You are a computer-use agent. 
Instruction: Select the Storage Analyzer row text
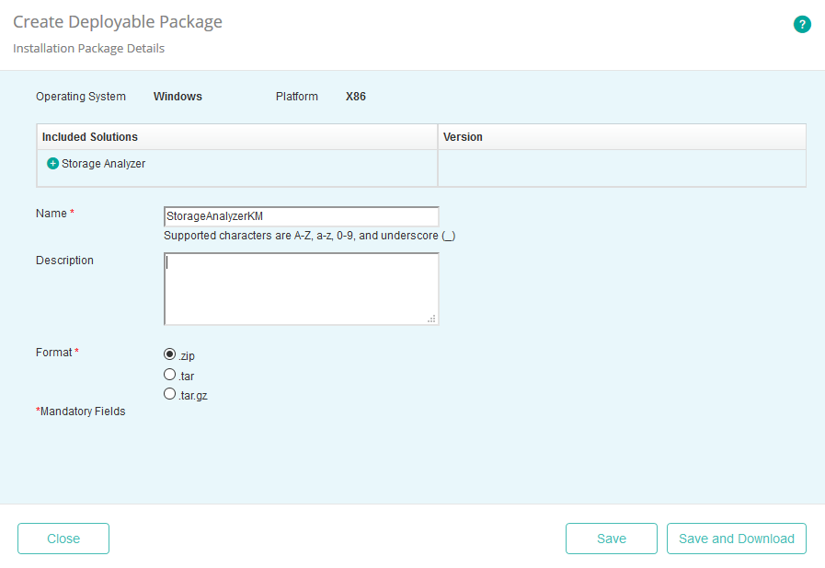coord(103,164)
